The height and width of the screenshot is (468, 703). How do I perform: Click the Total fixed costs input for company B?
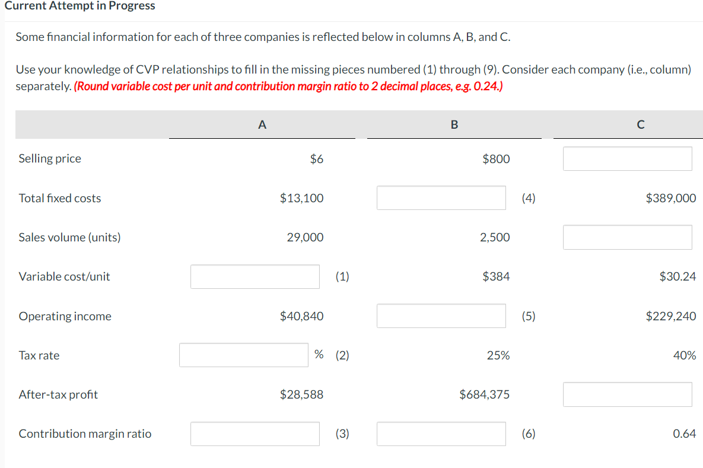tap(441, 198)
